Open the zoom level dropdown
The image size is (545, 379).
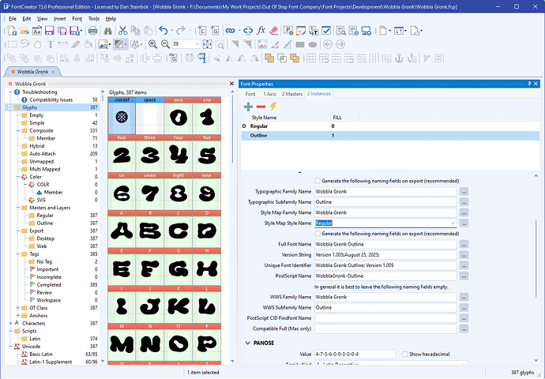point(197,44)
